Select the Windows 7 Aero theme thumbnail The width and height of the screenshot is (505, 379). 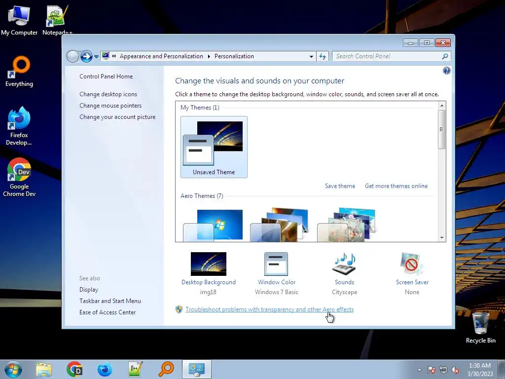click(213, 225)
